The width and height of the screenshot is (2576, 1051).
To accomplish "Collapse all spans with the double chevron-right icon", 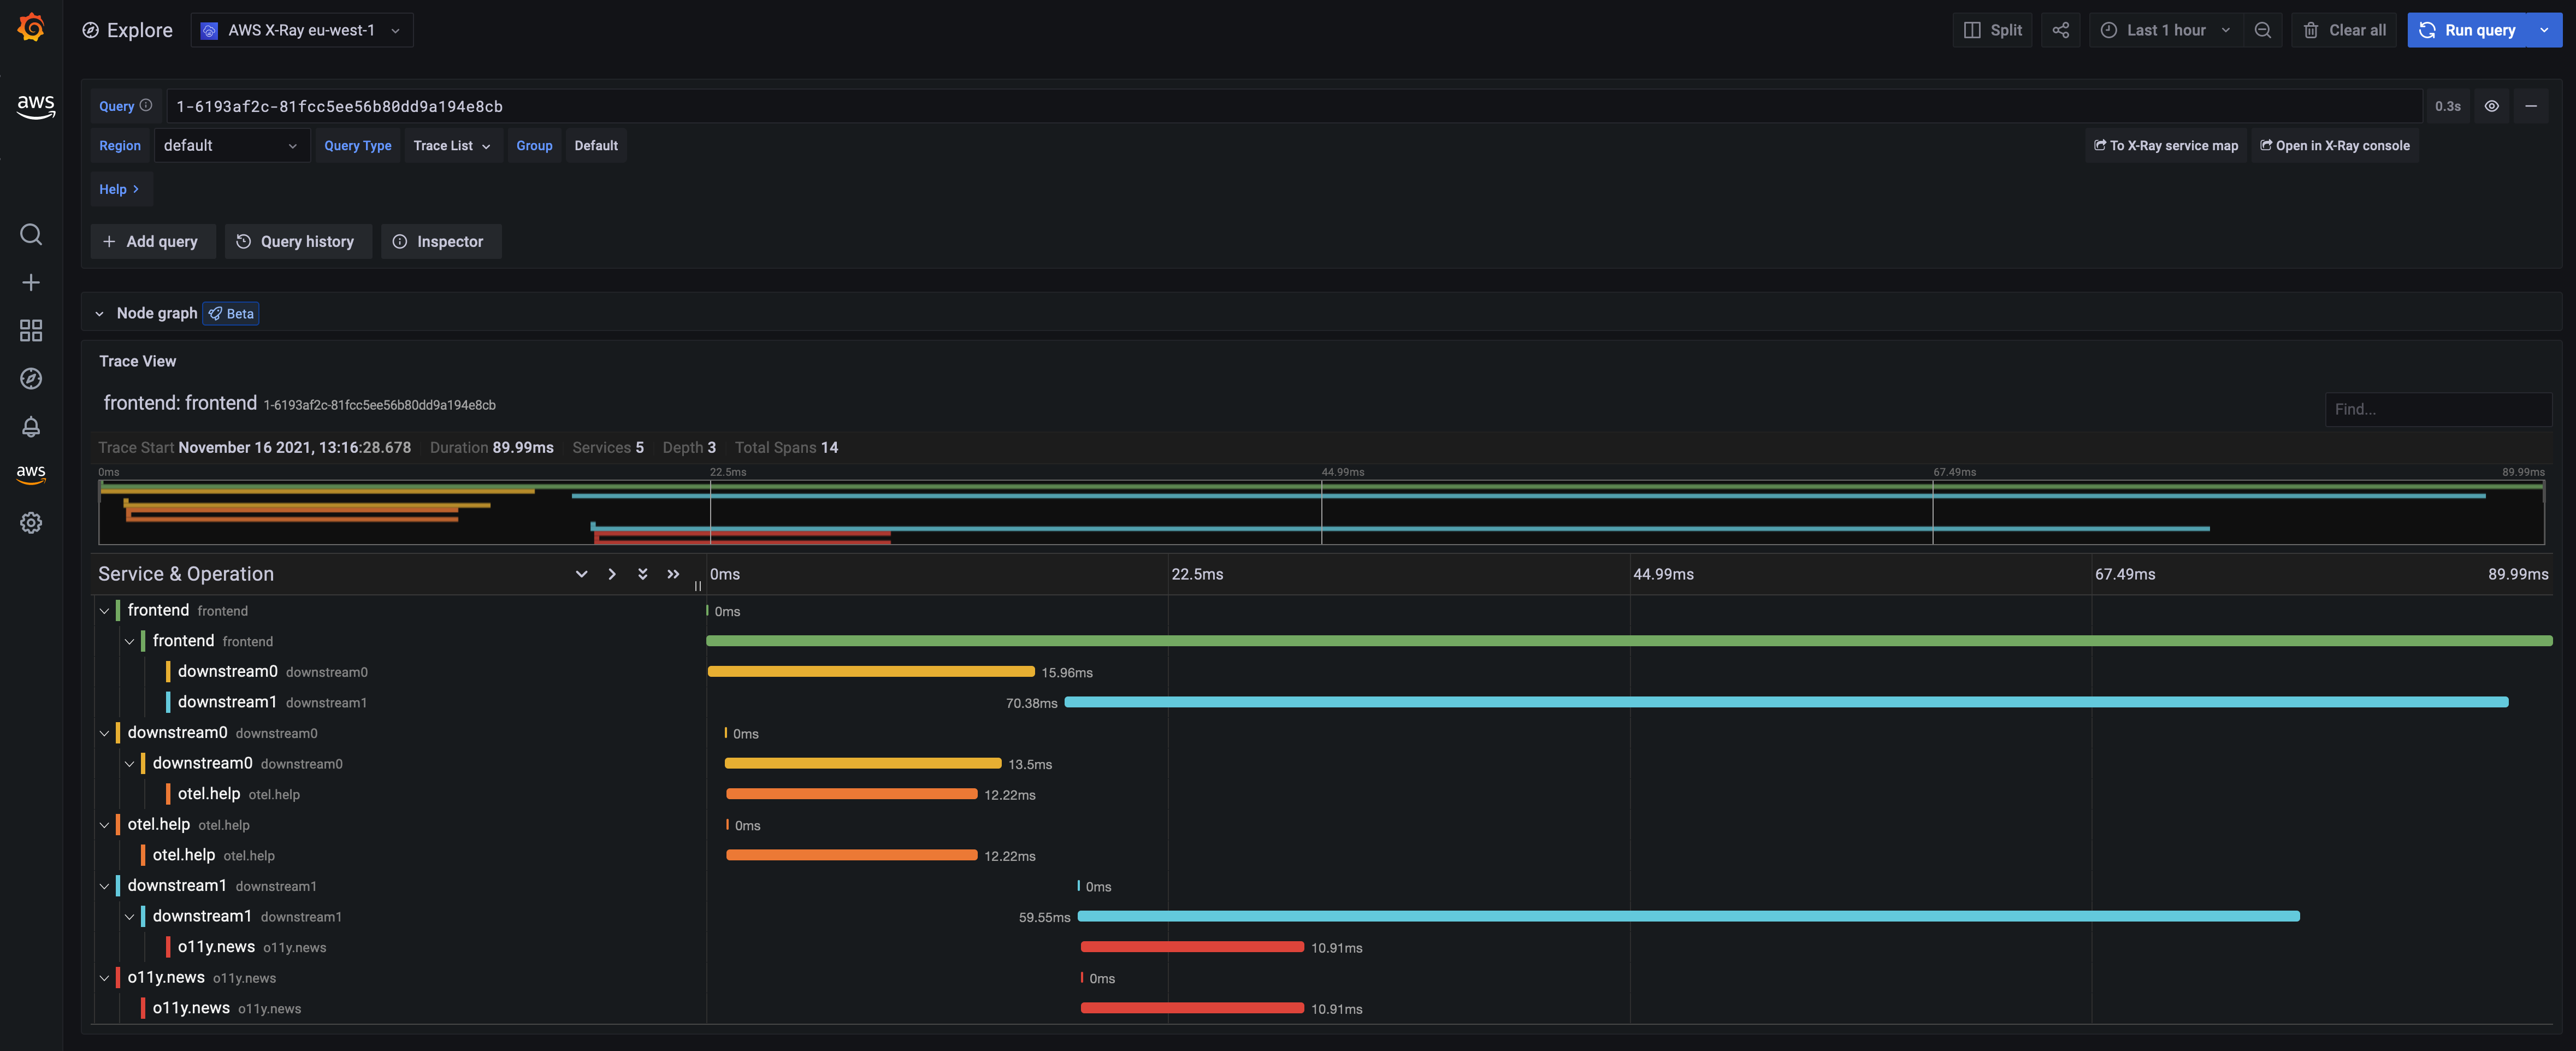I will pos(673,574).
